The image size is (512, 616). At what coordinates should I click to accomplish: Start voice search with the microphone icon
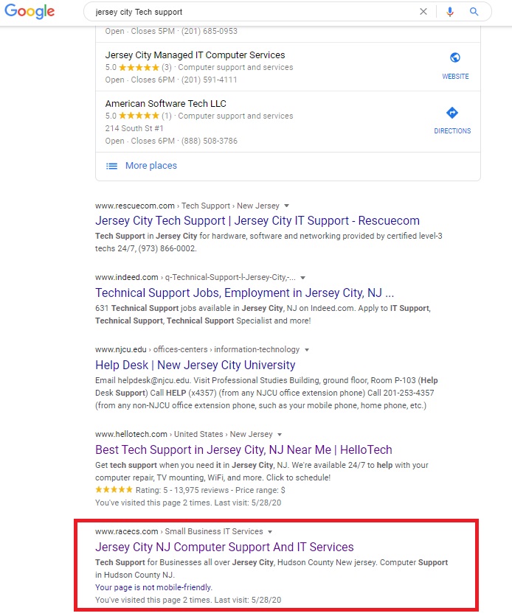(x=450, y=12)
